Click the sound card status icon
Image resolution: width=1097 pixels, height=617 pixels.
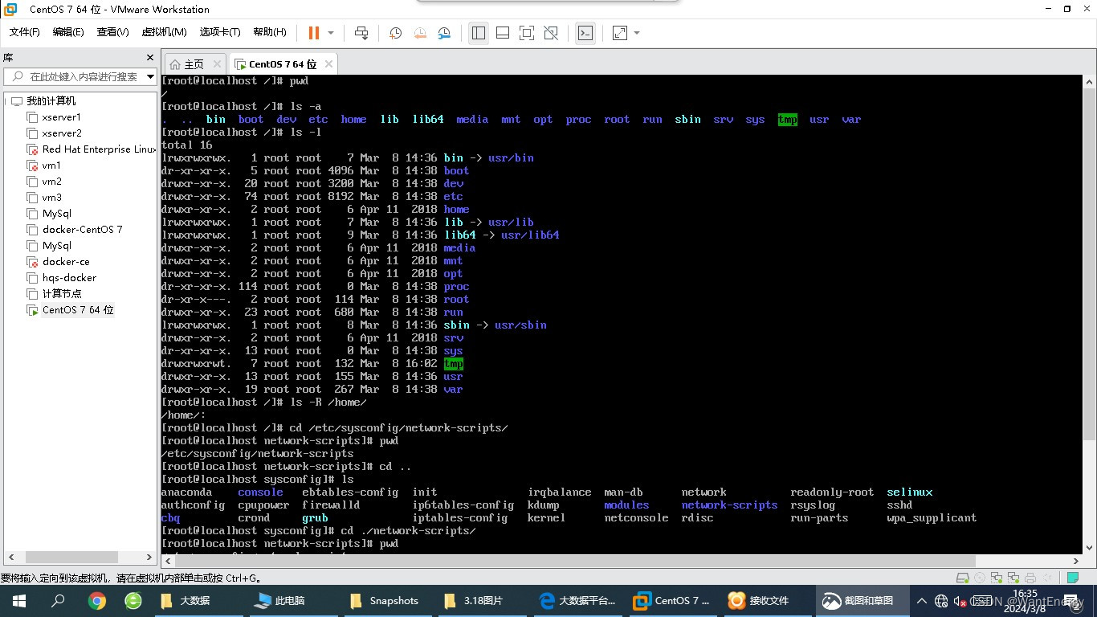click(x=1048, y=578)
